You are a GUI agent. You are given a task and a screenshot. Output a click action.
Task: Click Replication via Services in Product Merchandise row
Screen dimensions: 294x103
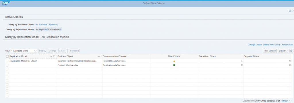[x=114, y=65]
